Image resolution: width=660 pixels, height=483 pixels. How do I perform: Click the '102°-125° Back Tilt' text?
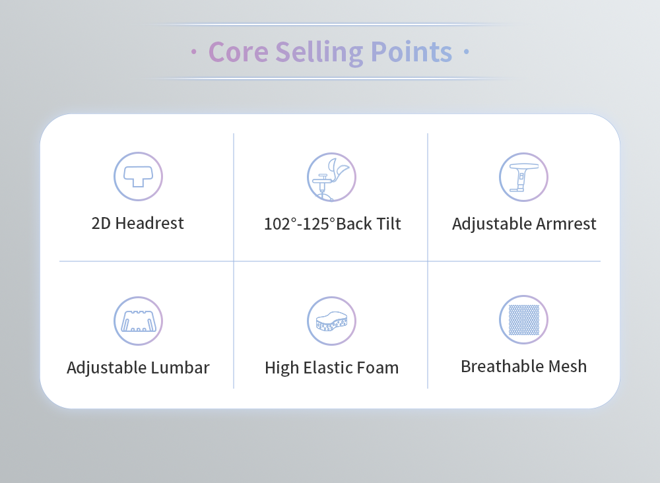tap(332, 224)
